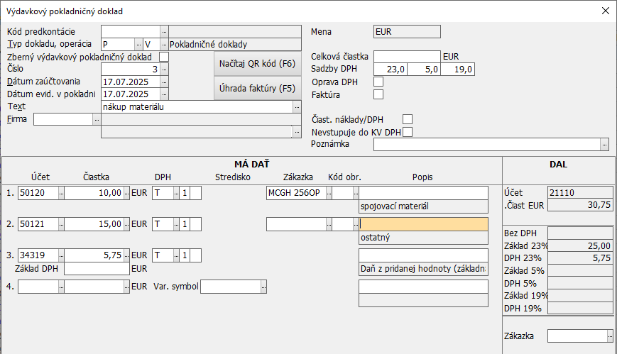
Task: Open the Var. symbol lookup button
Action: [263, 287]
